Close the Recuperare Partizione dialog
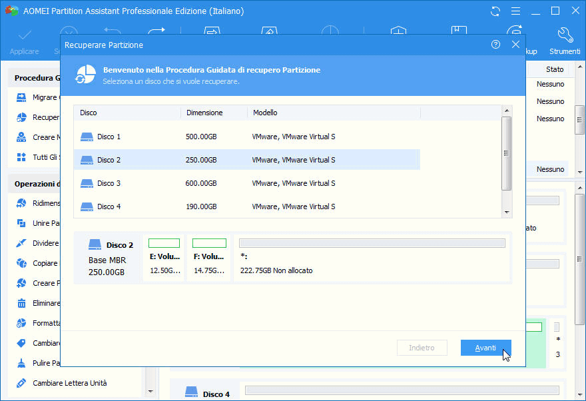Image resolution: width=586 pixels, height=401 pixels. pos(515,45)
